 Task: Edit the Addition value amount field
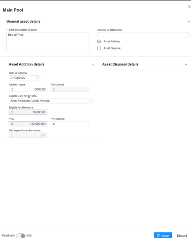(28, 89)
